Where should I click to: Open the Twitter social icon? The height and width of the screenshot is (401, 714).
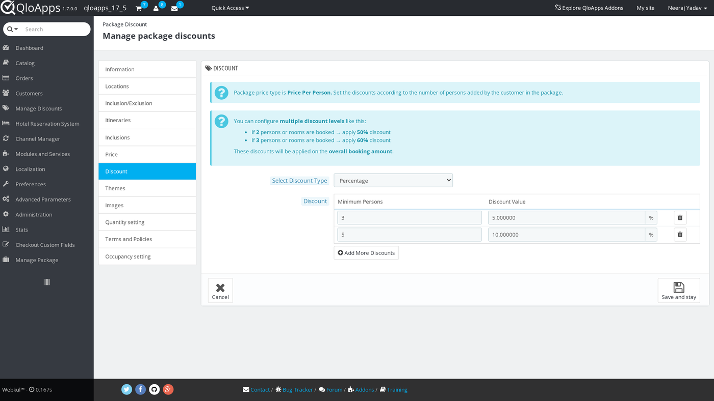pyautogui.click(x=126, y=389)
